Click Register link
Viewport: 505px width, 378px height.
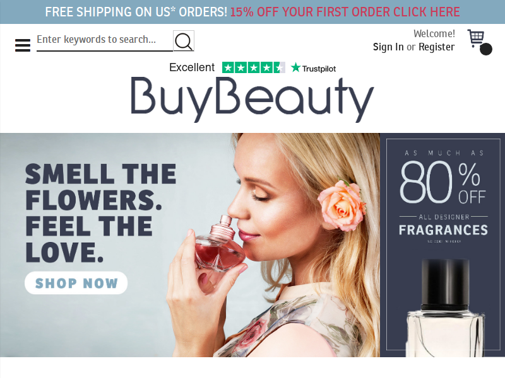click(436, 47)
